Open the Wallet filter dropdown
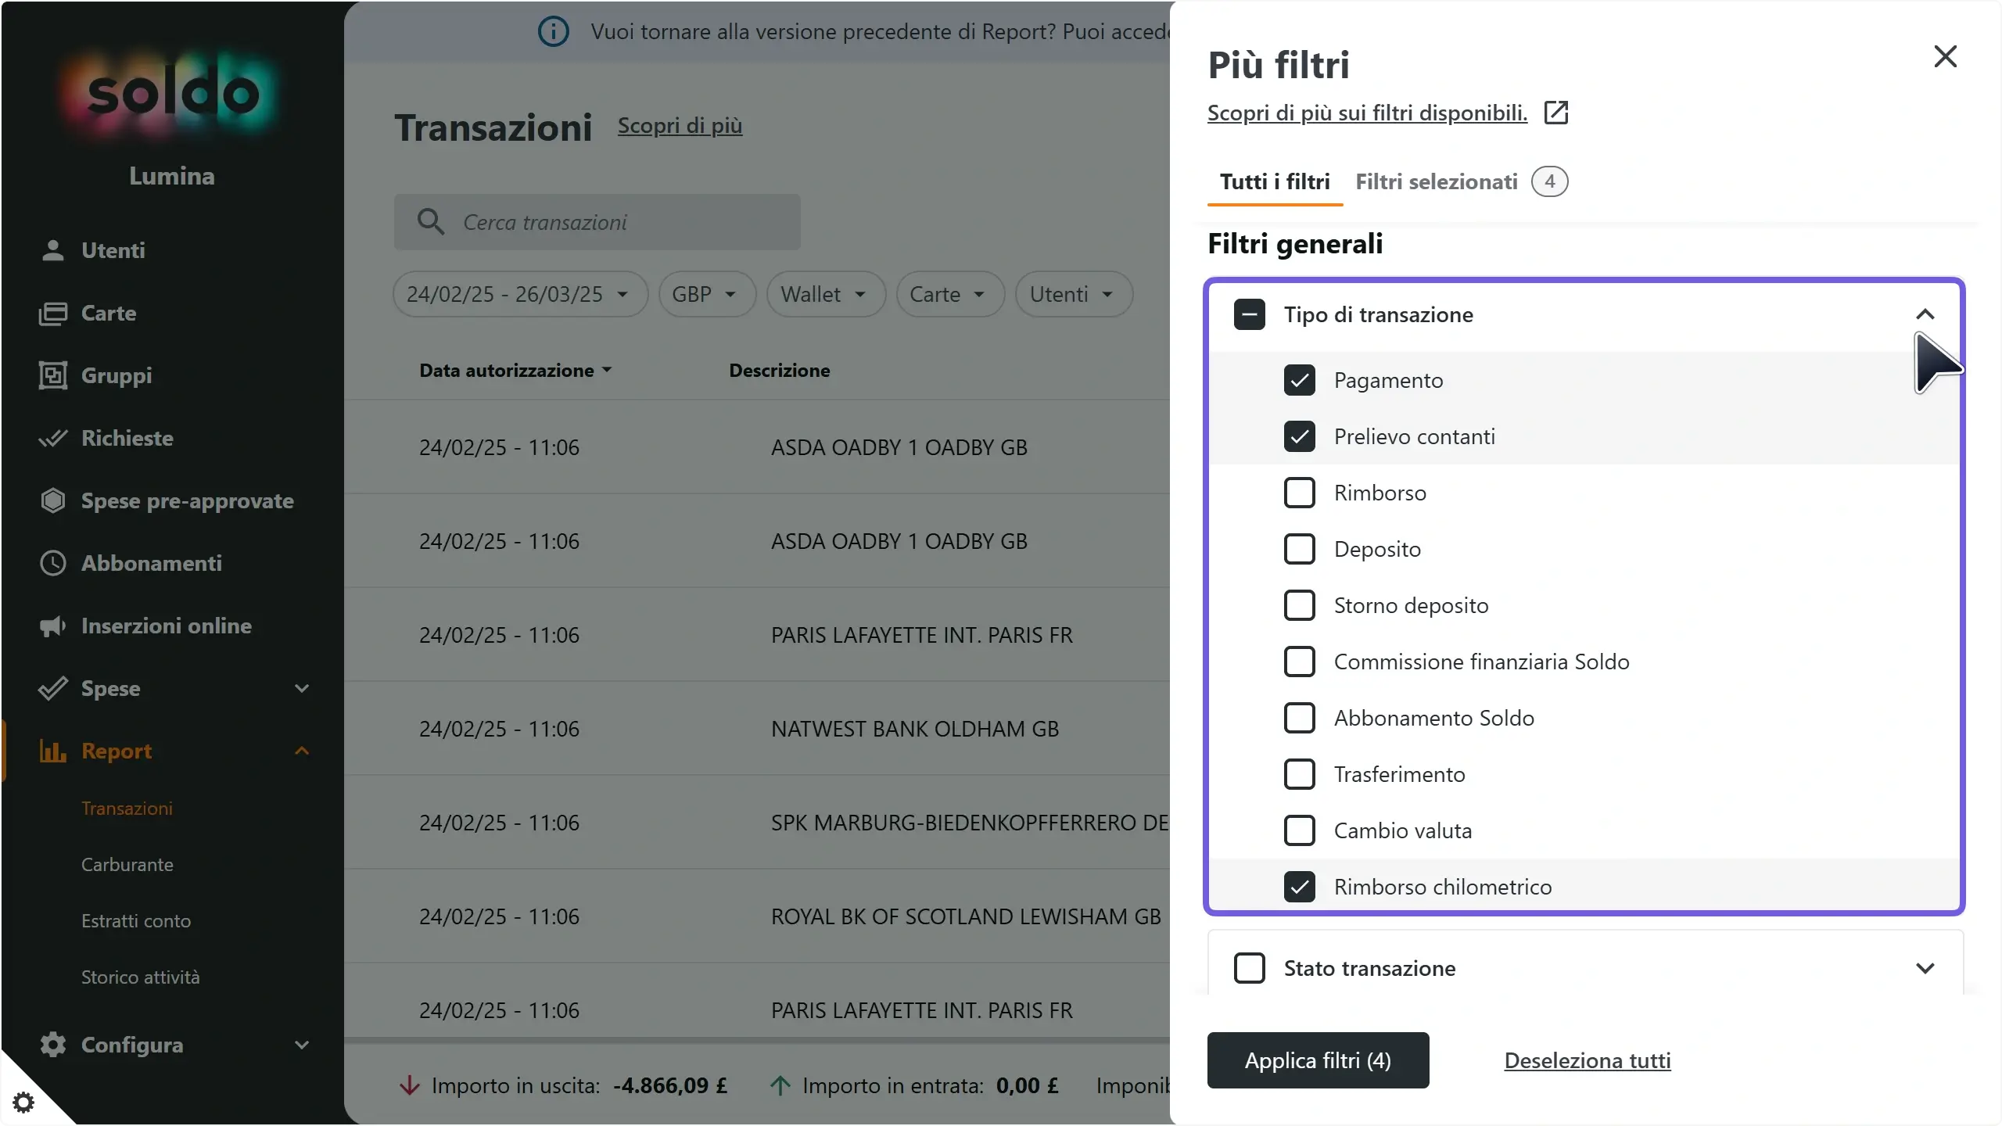Viewport: 2002px width, 1126px height. (x=826, y=294)
